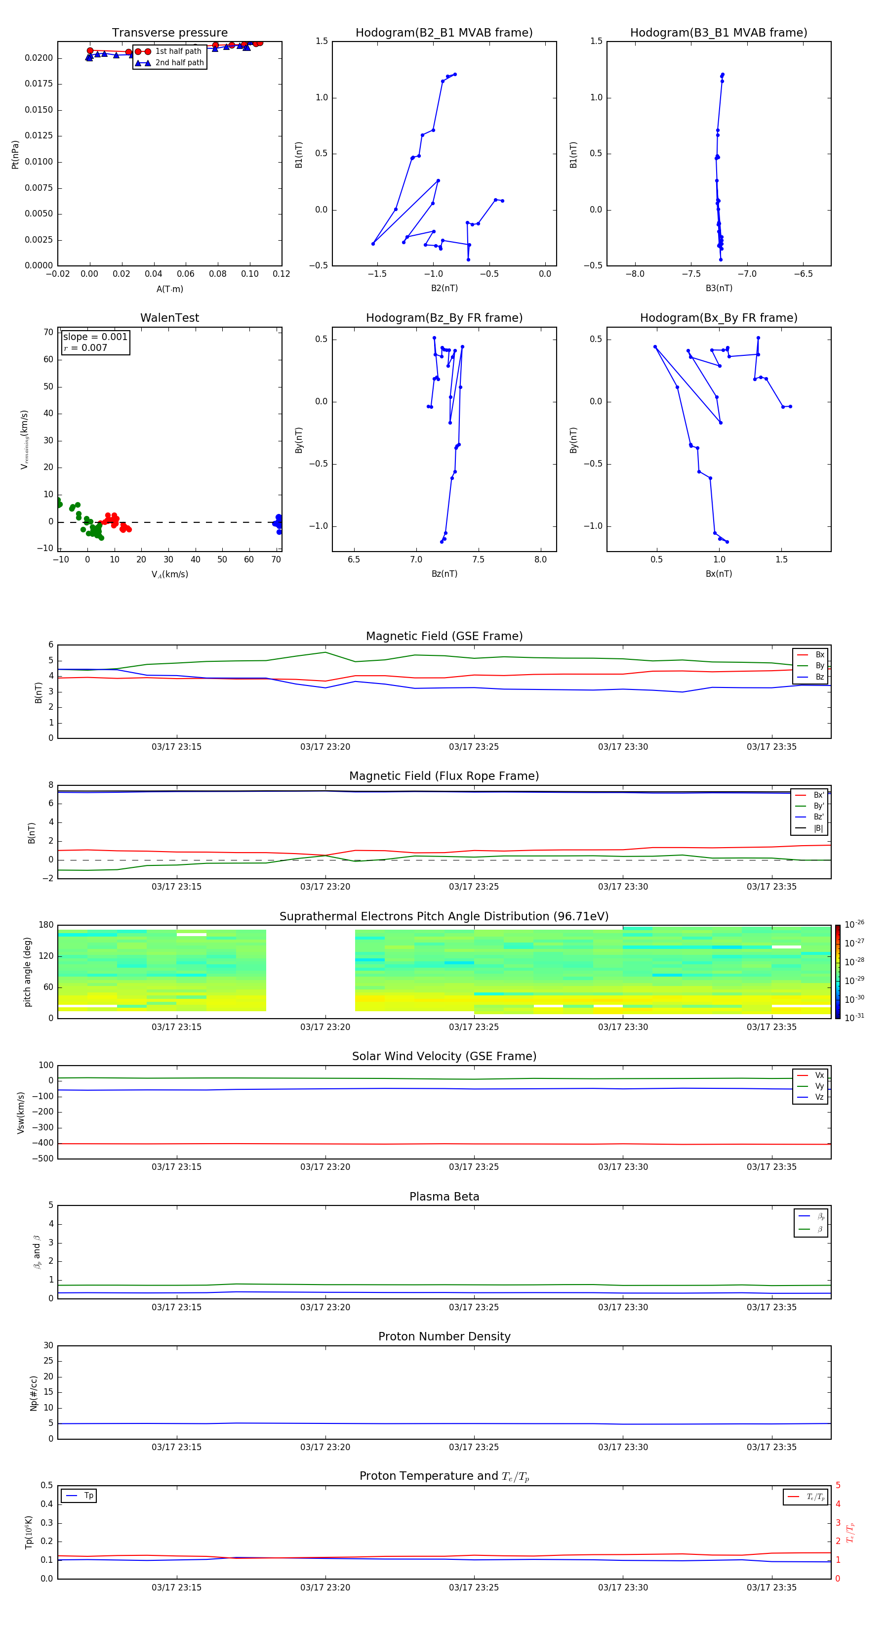The width and height of the screenshot is (889, 1631).
Task: Click the '2nd half path' legend entry
Action: click(x=169, y=63)
